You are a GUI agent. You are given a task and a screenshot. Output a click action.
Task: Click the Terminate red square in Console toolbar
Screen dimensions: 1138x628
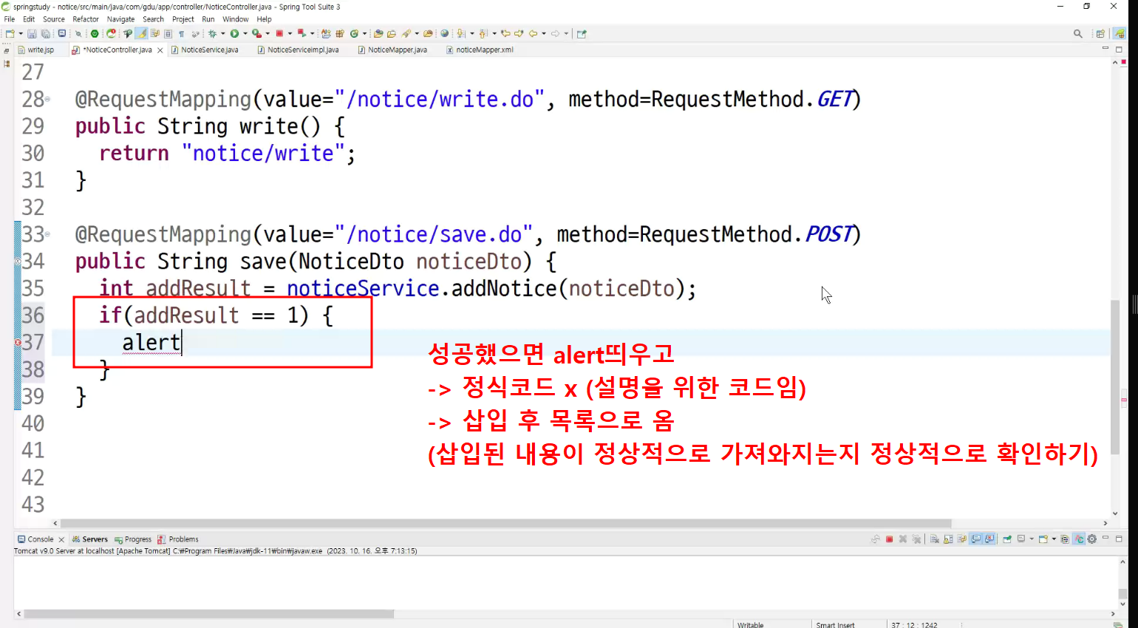(890, 539)
